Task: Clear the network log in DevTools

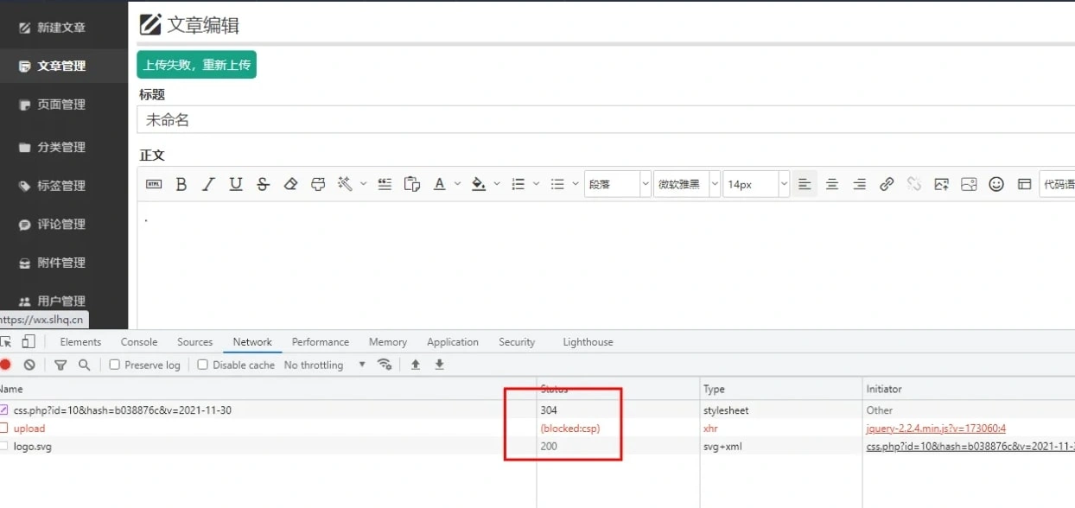Action: click(29, 365)
